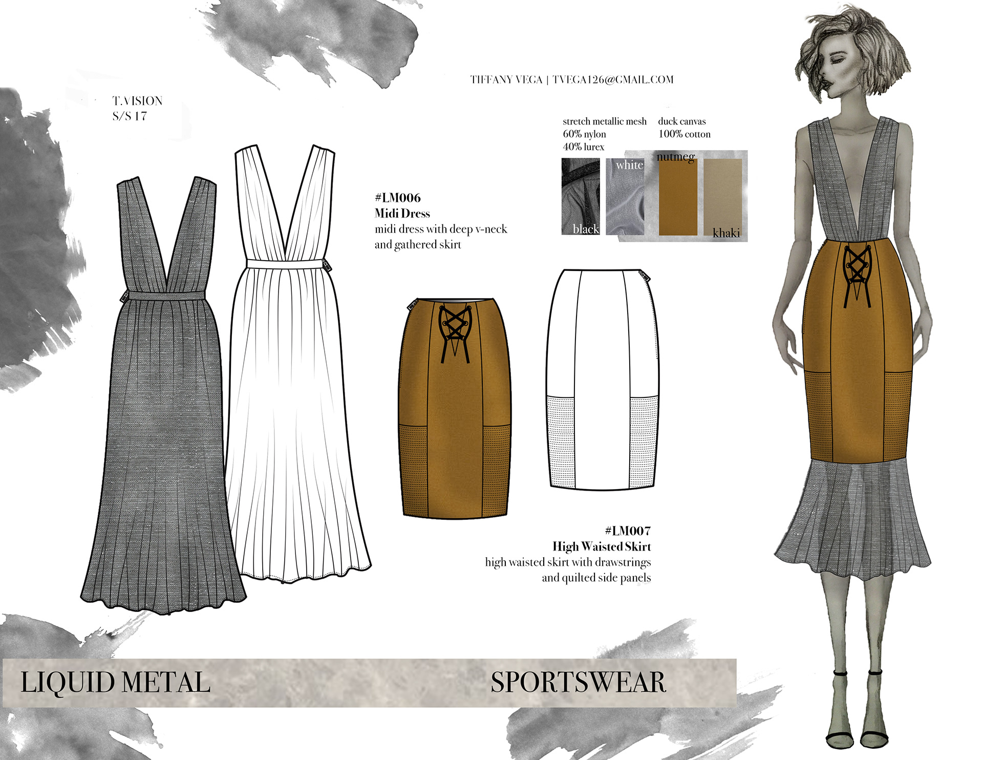The image size is (983, 760).
Task: Click the SPORTSWEAR title
Action: 579,683
